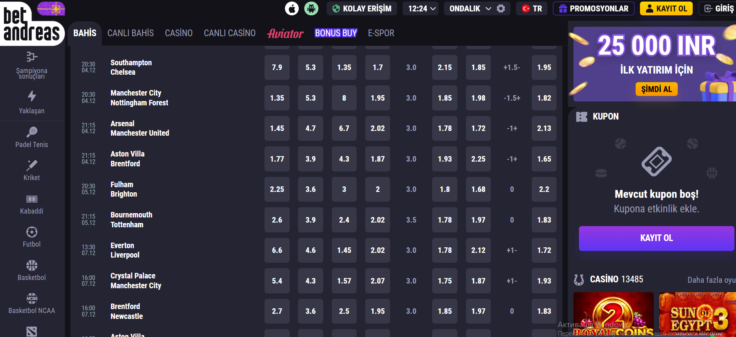
Task: Open the Aviator game tab
Action: point(285,33)
